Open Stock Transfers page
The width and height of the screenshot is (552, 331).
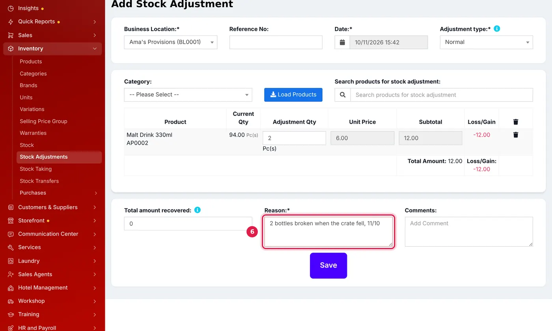(39, 181)
